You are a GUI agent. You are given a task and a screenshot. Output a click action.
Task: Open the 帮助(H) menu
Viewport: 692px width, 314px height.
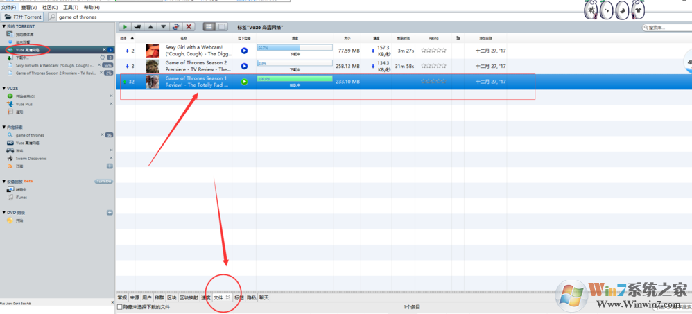(92, 8)
